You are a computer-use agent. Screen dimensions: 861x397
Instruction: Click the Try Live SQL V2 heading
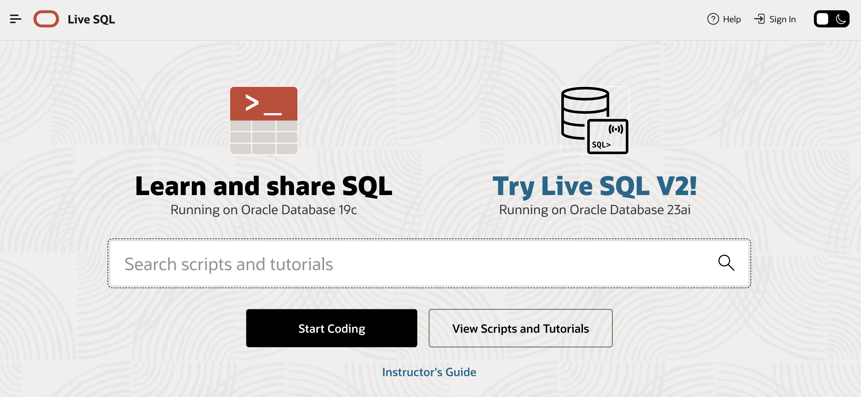click(x=595, y=186)
